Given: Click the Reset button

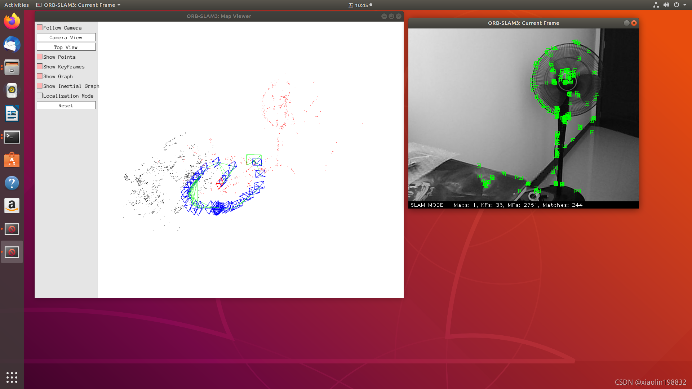Looking at the screenshot, I should [x=66, y=106].
